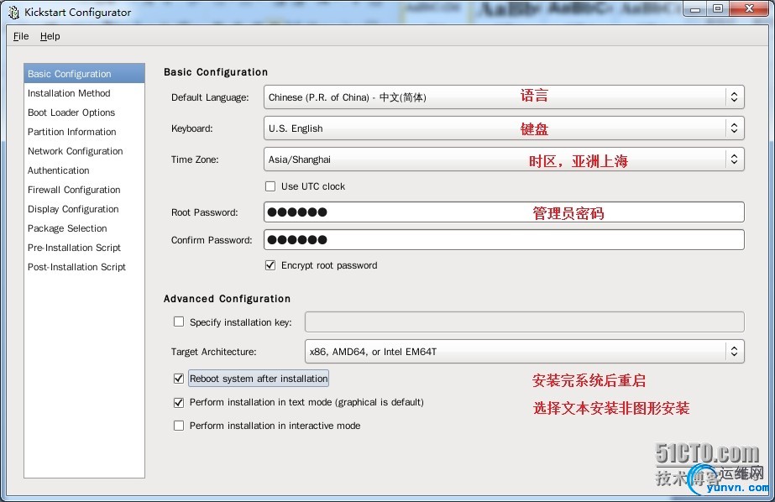Click the Kickstart Configurator title bar icon
Image resolution: width=775 pixels, height=502 pixels.
13,13
